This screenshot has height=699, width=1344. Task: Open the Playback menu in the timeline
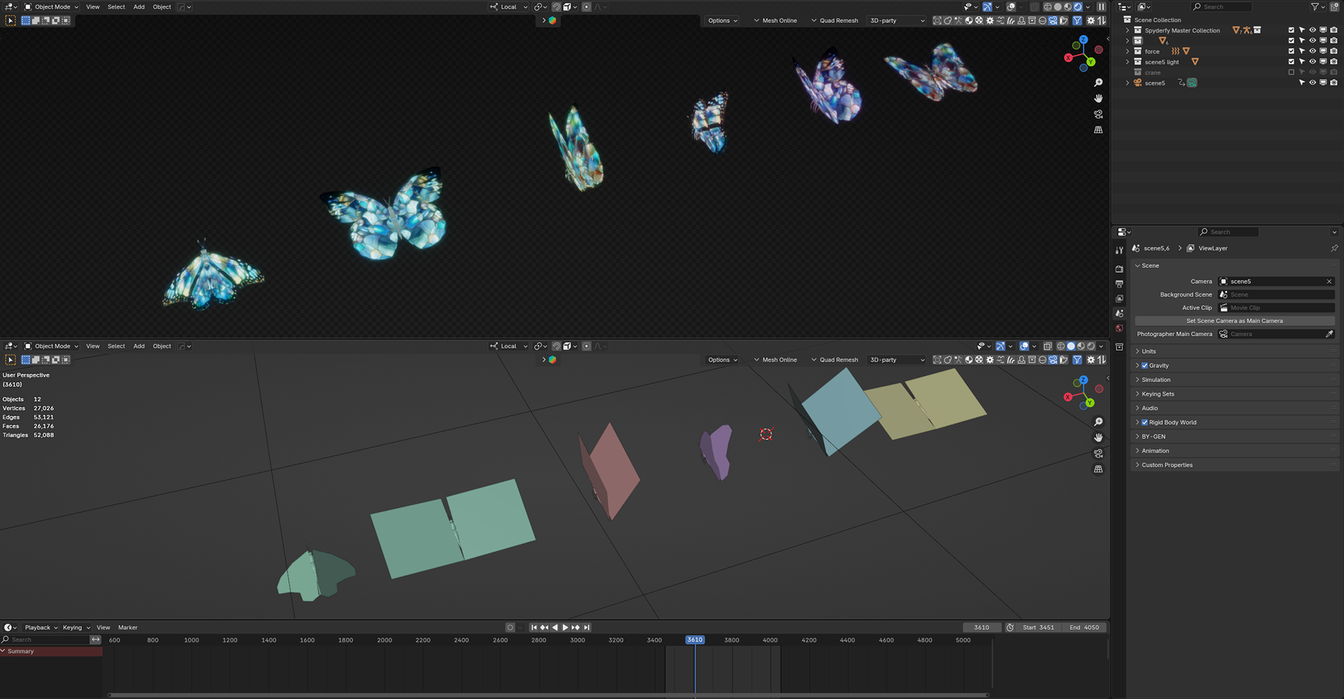coord(41,628)
